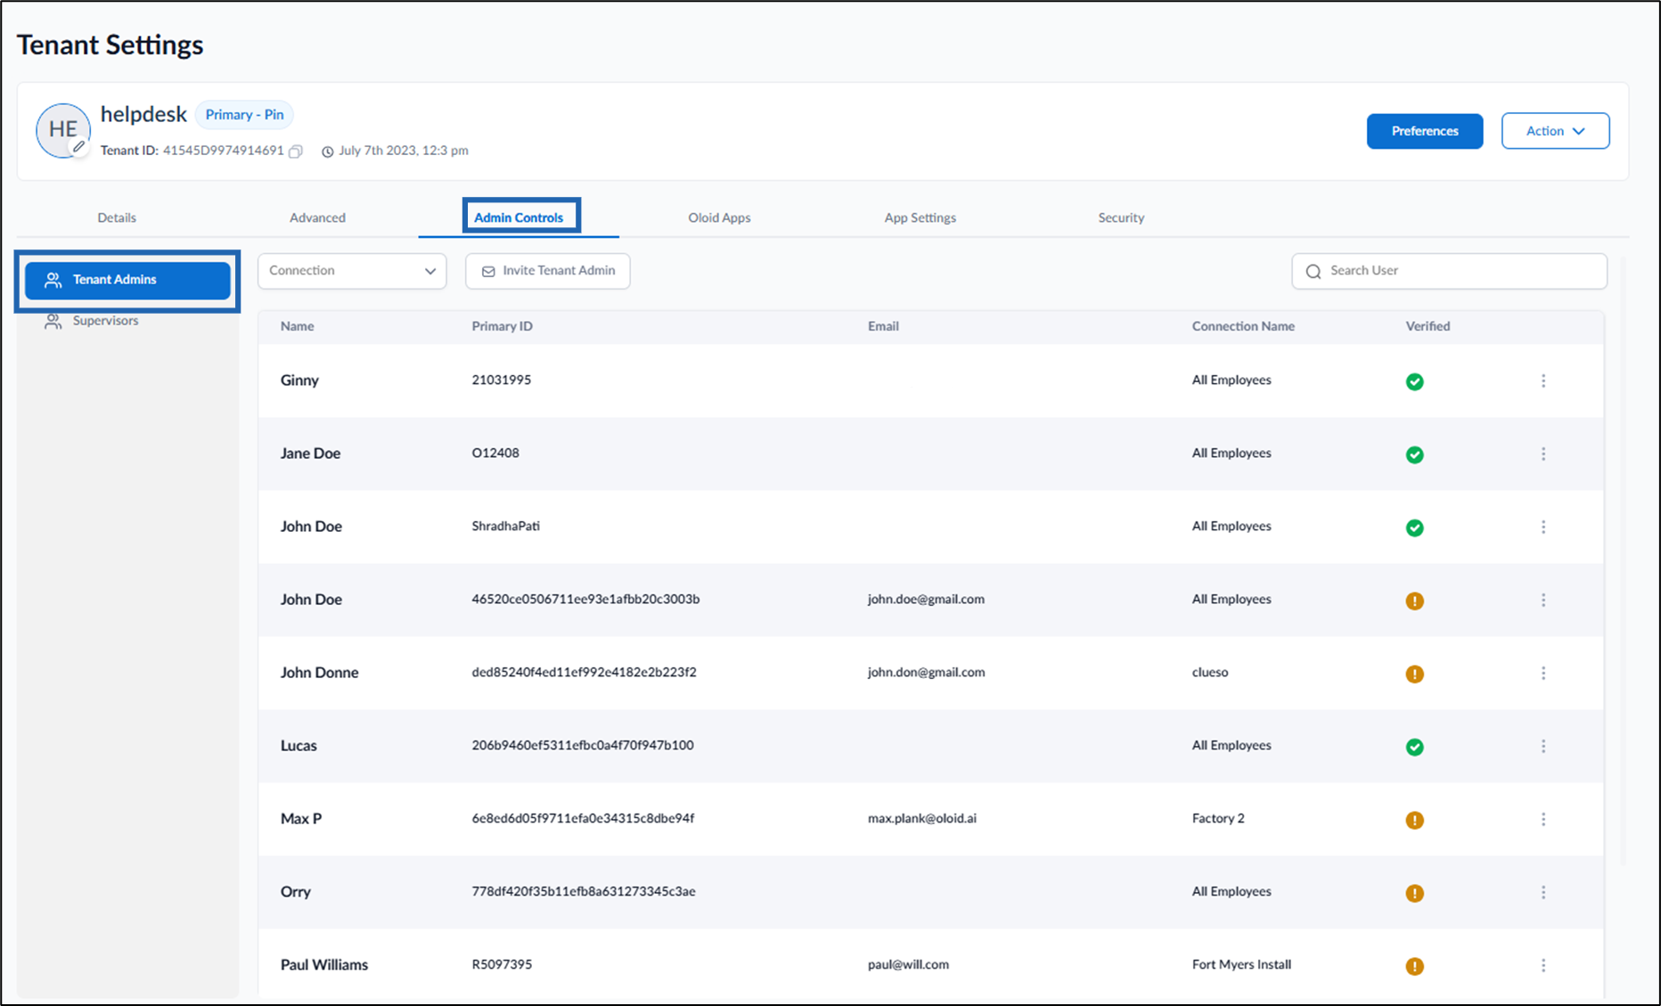Click the Name column header
1661x1006 pixels.
[x=297, y=326]
